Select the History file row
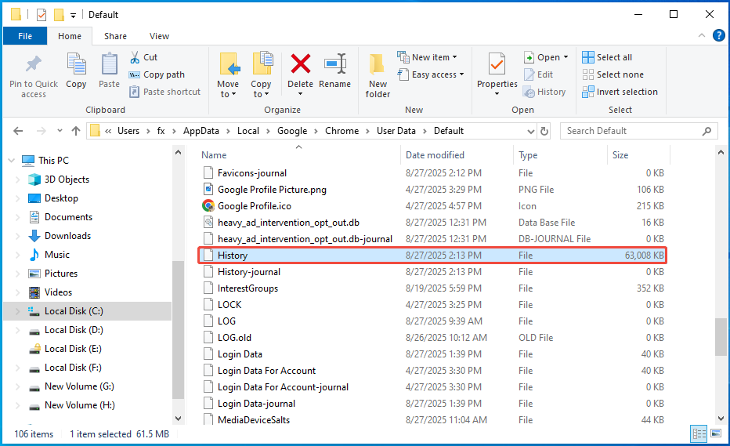This screenshot has height=446, width=730. point(432,256)
